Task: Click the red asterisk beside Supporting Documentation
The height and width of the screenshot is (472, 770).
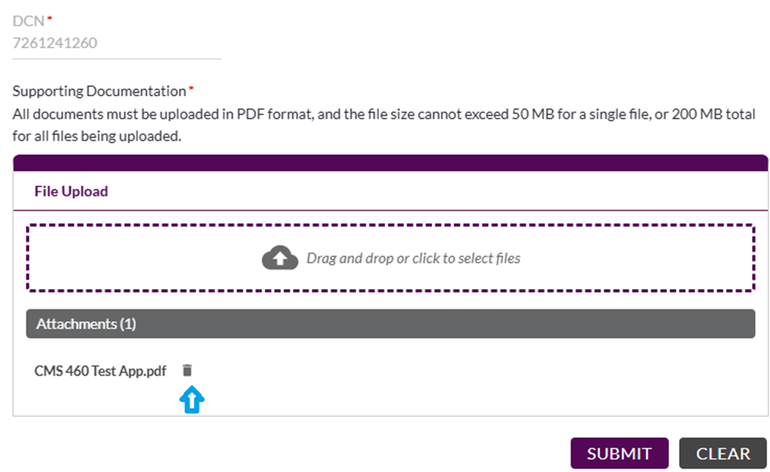Action: (191, 88)
